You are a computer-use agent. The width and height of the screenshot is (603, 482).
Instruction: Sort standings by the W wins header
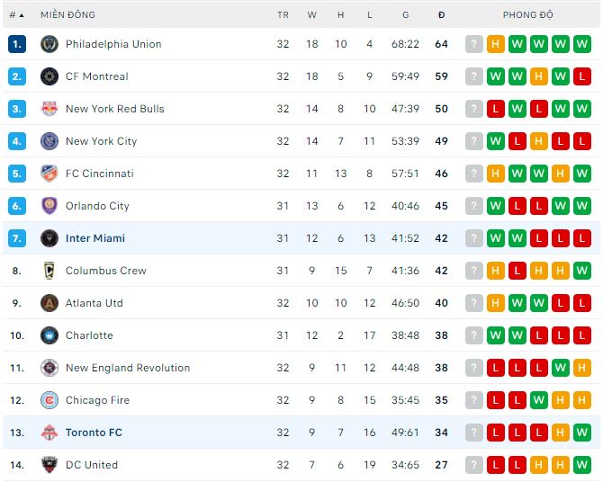coord(311,15)
